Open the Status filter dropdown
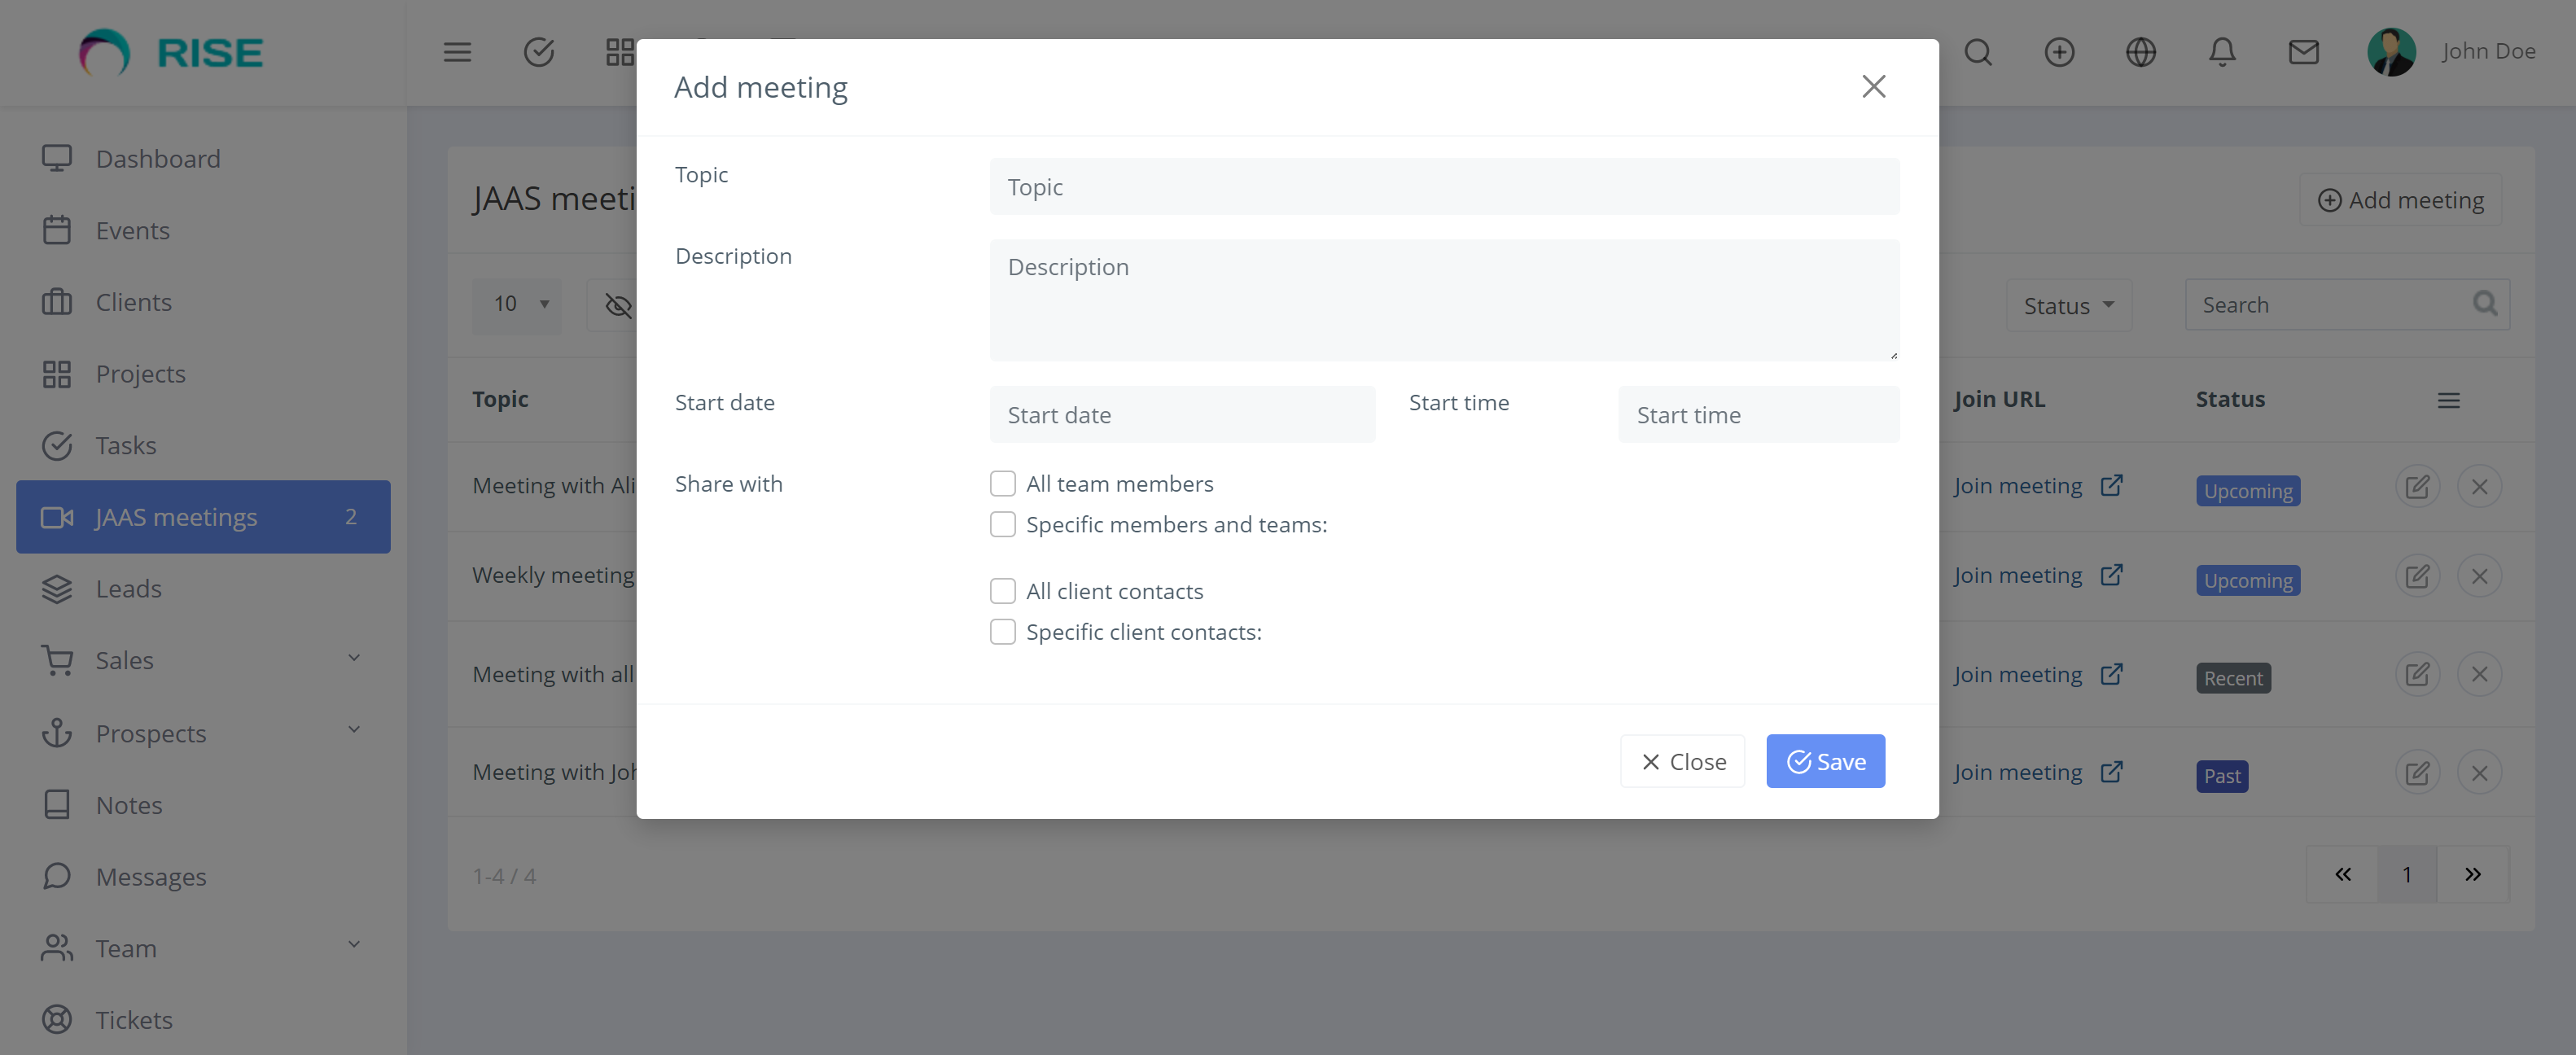This screenshot has width=2576, height=1055. click(2068, 305)
